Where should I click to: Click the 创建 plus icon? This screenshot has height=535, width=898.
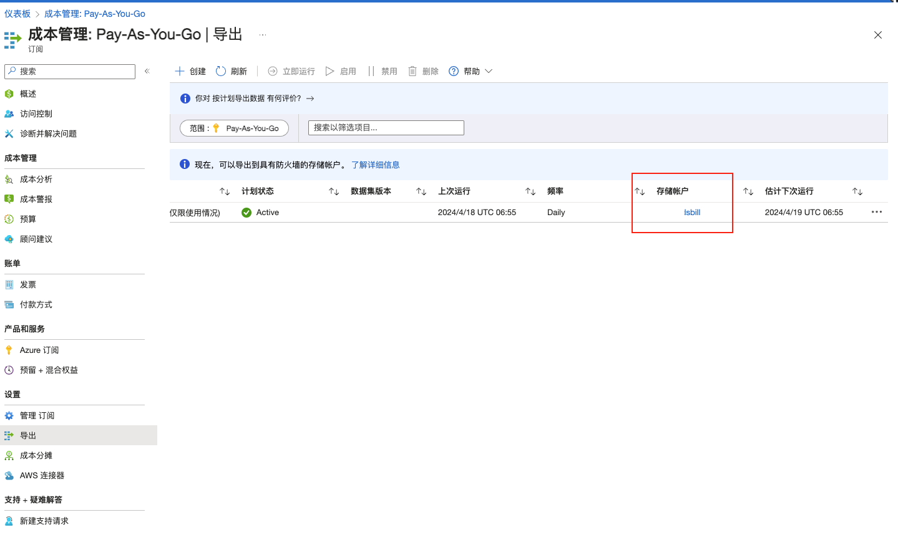point(180,71)
